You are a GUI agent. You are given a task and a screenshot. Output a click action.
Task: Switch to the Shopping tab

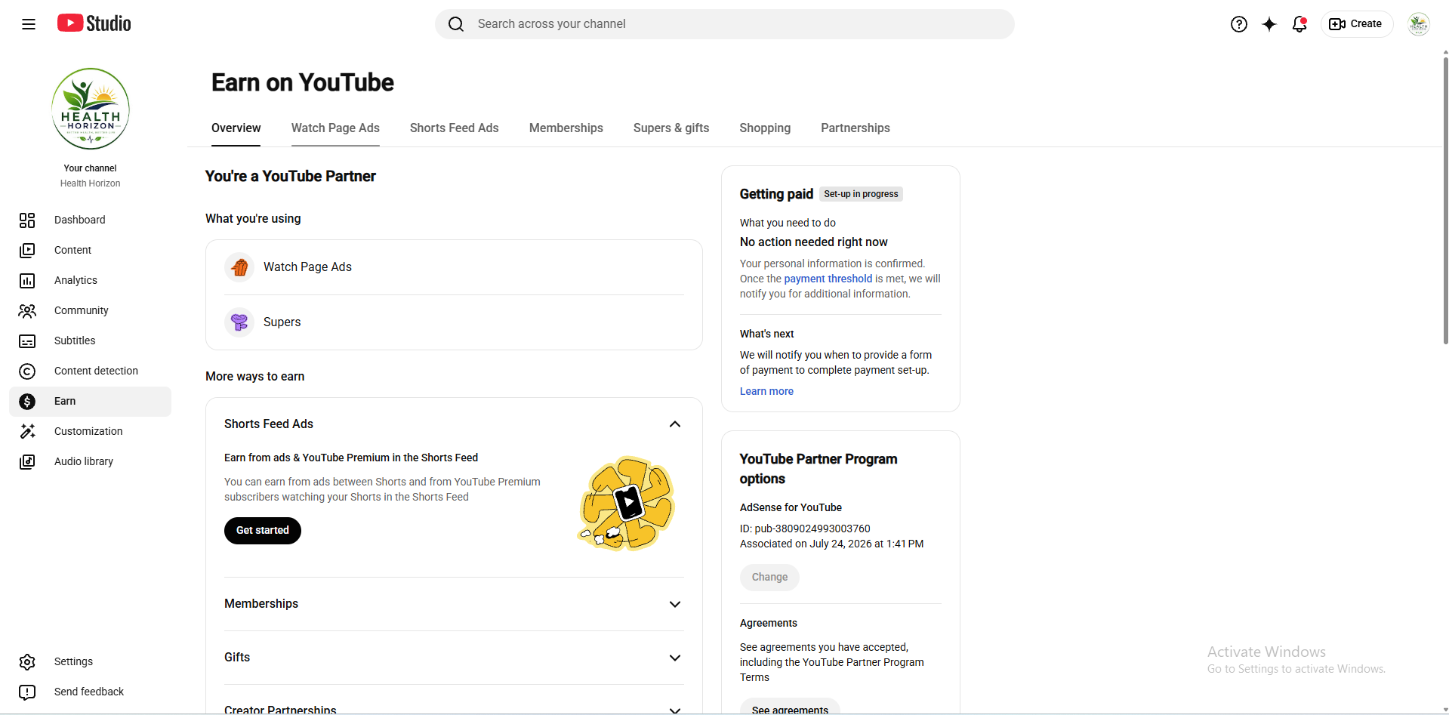[x=765, y=128]
